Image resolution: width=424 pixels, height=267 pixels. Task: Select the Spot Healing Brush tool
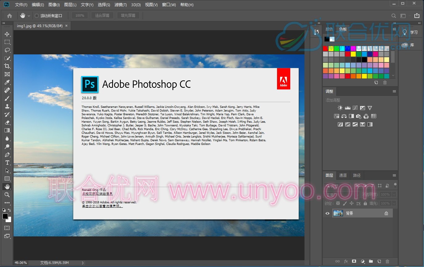[x=7, y=90]
